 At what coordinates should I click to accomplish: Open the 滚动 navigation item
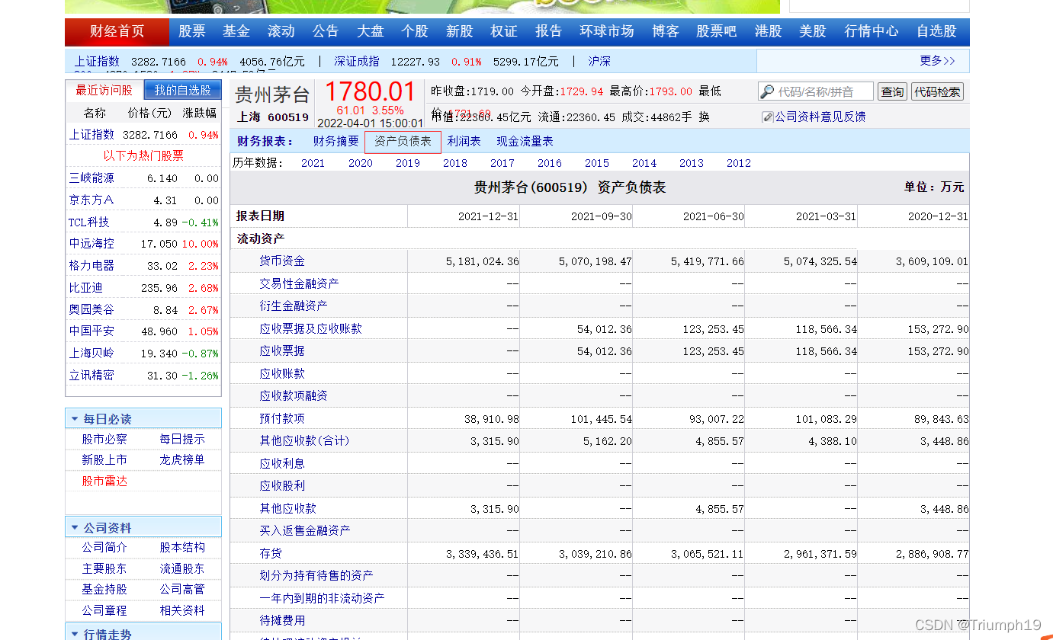click(x=281, y=31)
